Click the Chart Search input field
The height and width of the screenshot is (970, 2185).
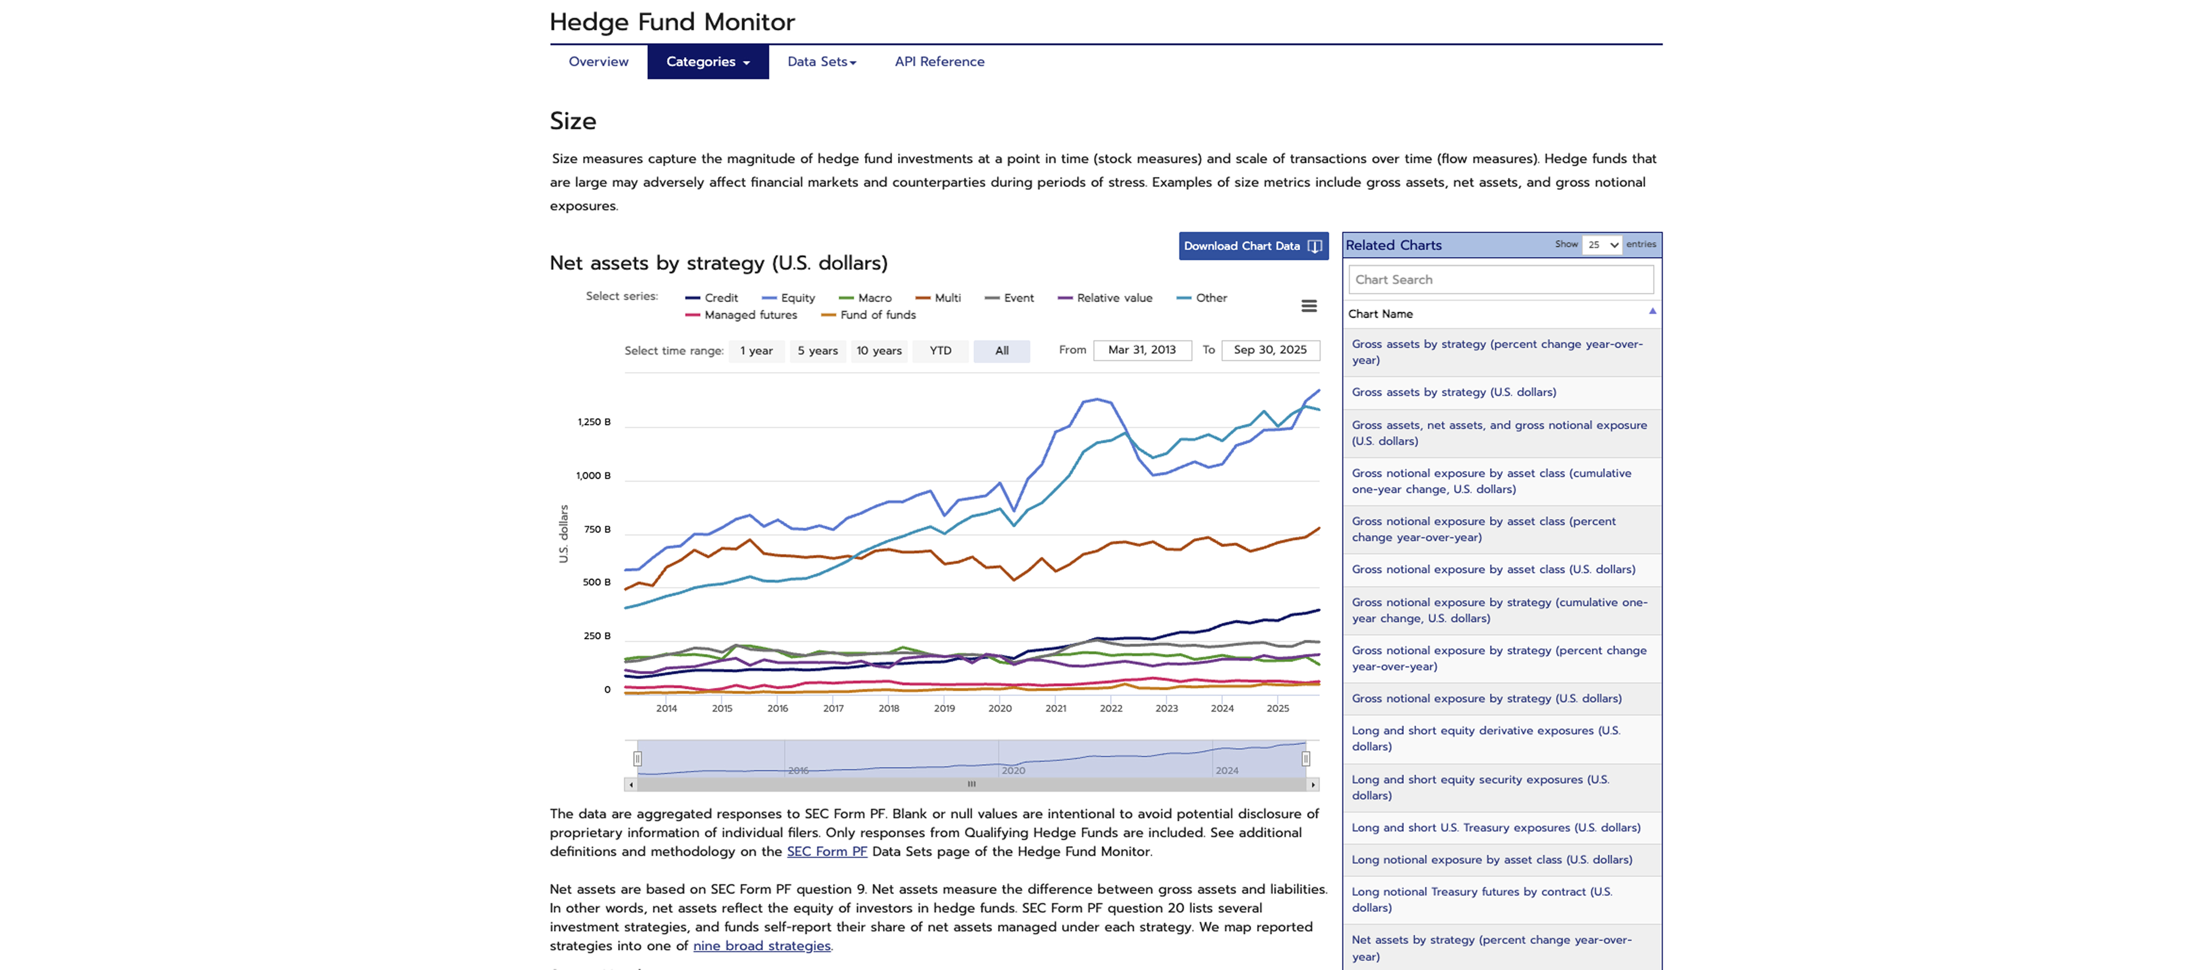1500,279
